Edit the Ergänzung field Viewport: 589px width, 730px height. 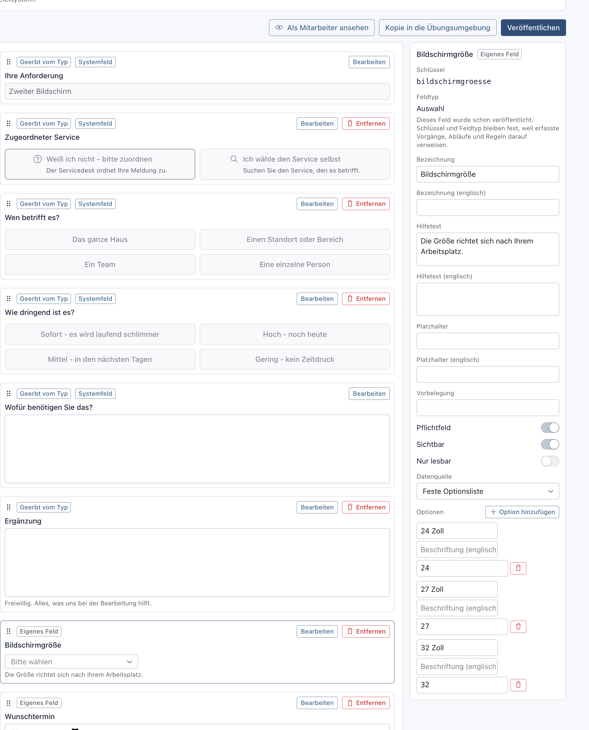click(x=317, y=507)
